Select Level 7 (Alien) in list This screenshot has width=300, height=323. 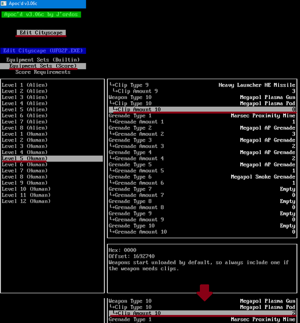tap(25, 122)
